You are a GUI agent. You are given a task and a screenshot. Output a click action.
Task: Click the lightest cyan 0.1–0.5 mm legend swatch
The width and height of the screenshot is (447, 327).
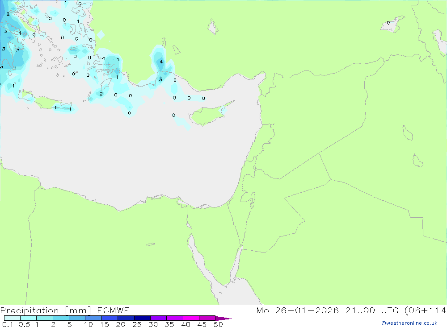(12, 318)
